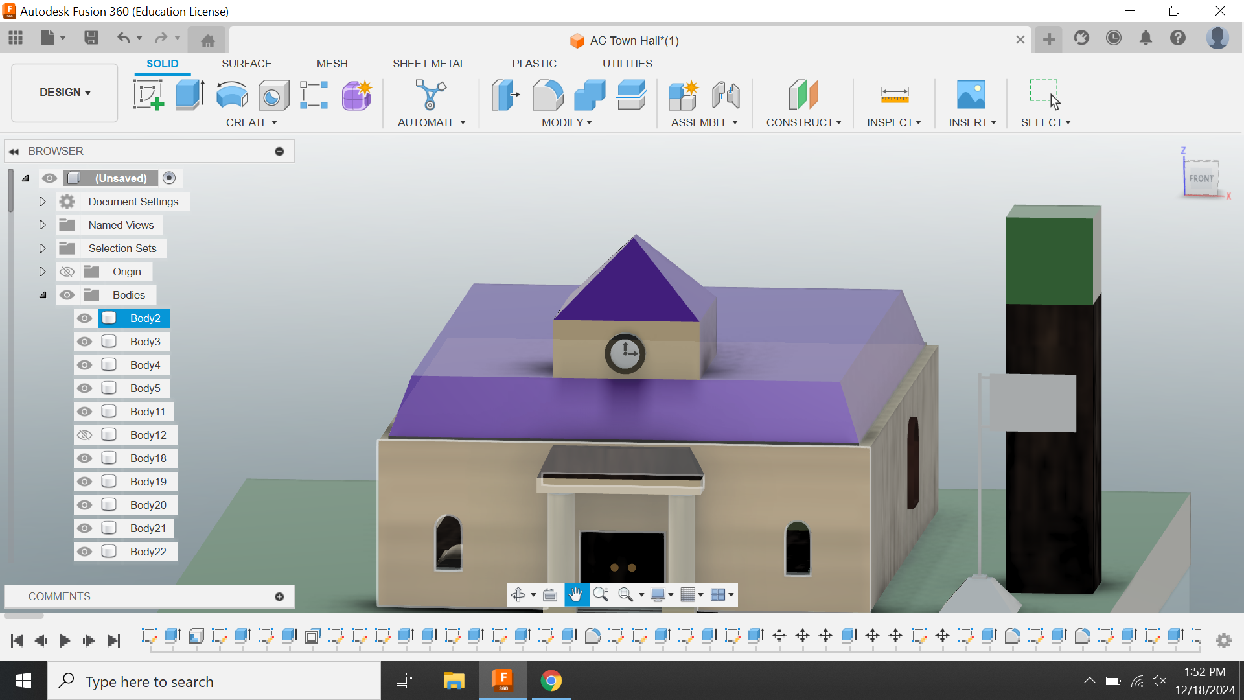This screenshot has height=700, width=1244.
Task: Hide Body2 using its eye icon
Action: coord(84,318)
